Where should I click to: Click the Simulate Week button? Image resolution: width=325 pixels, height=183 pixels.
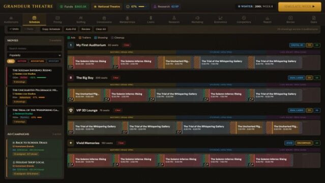tap(300, 7)
